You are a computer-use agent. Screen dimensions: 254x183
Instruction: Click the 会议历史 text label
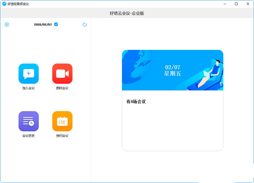(x=28, y=136)
